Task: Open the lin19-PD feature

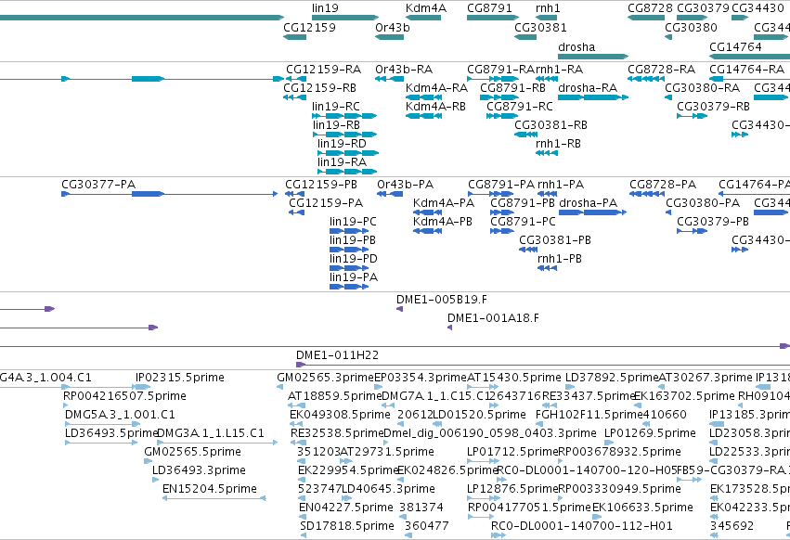Action: pos(349,268)
